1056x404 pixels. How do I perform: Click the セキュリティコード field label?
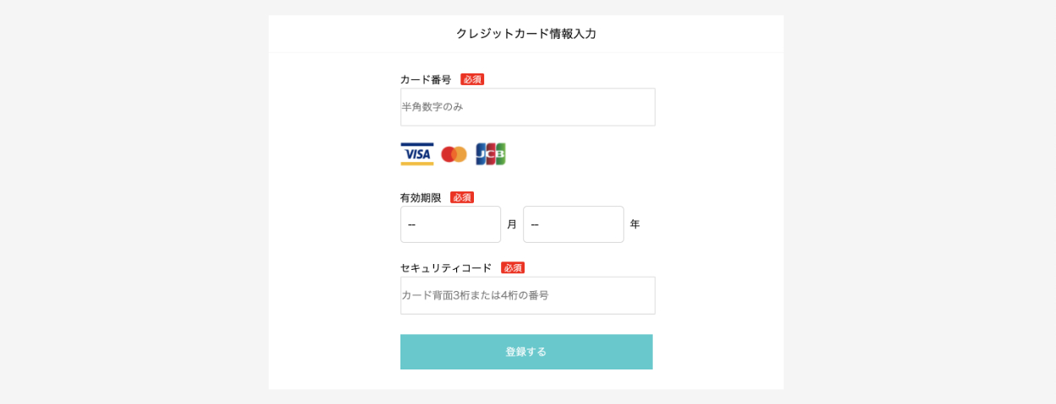point(446,267)
